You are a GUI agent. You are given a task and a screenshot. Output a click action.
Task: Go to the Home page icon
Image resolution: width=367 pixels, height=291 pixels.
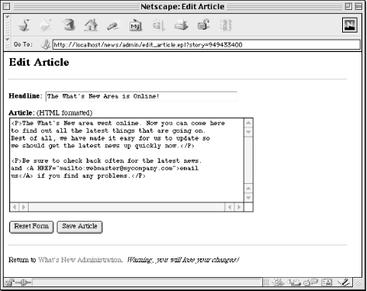tap(91, 26)
